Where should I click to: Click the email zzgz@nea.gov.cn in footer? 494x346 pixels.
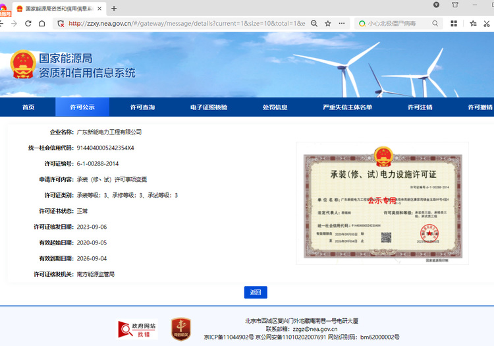click(x=315, y=329)
